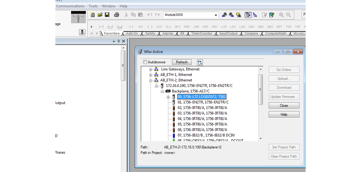
Task: Toggle the Controller Organizer icon
Action: coord(248,15)
